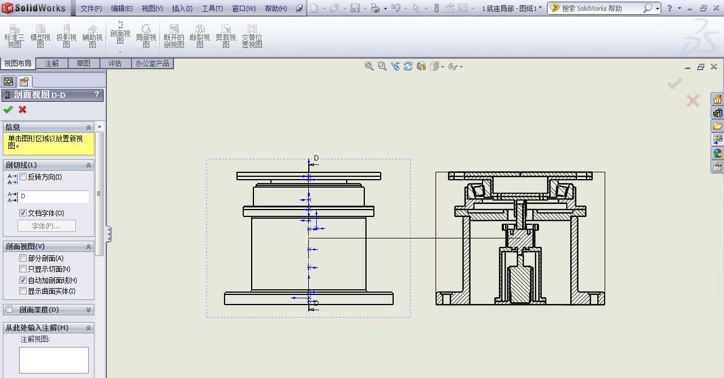
Task: Select the 局部视图 (Detail View) tool
Action: tap(146, 36)
